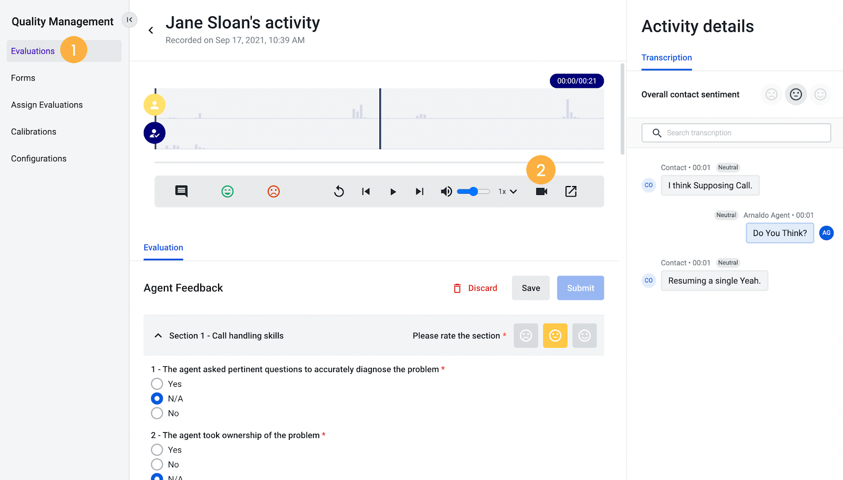Viewport: 843px width, 480px height.
Task: Open the comment annotation tool
Action: 181,191
